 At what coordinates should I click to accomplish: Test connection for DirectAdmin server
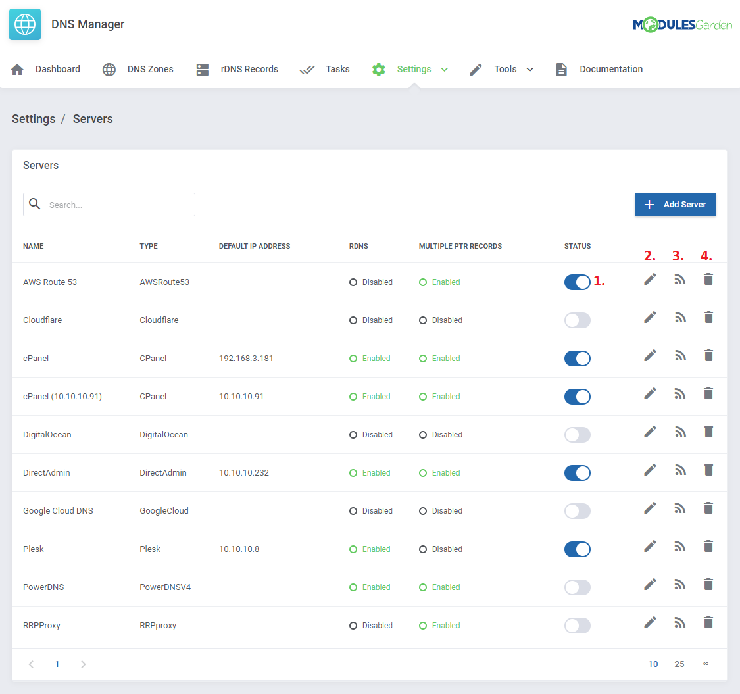tap(679, 470)
